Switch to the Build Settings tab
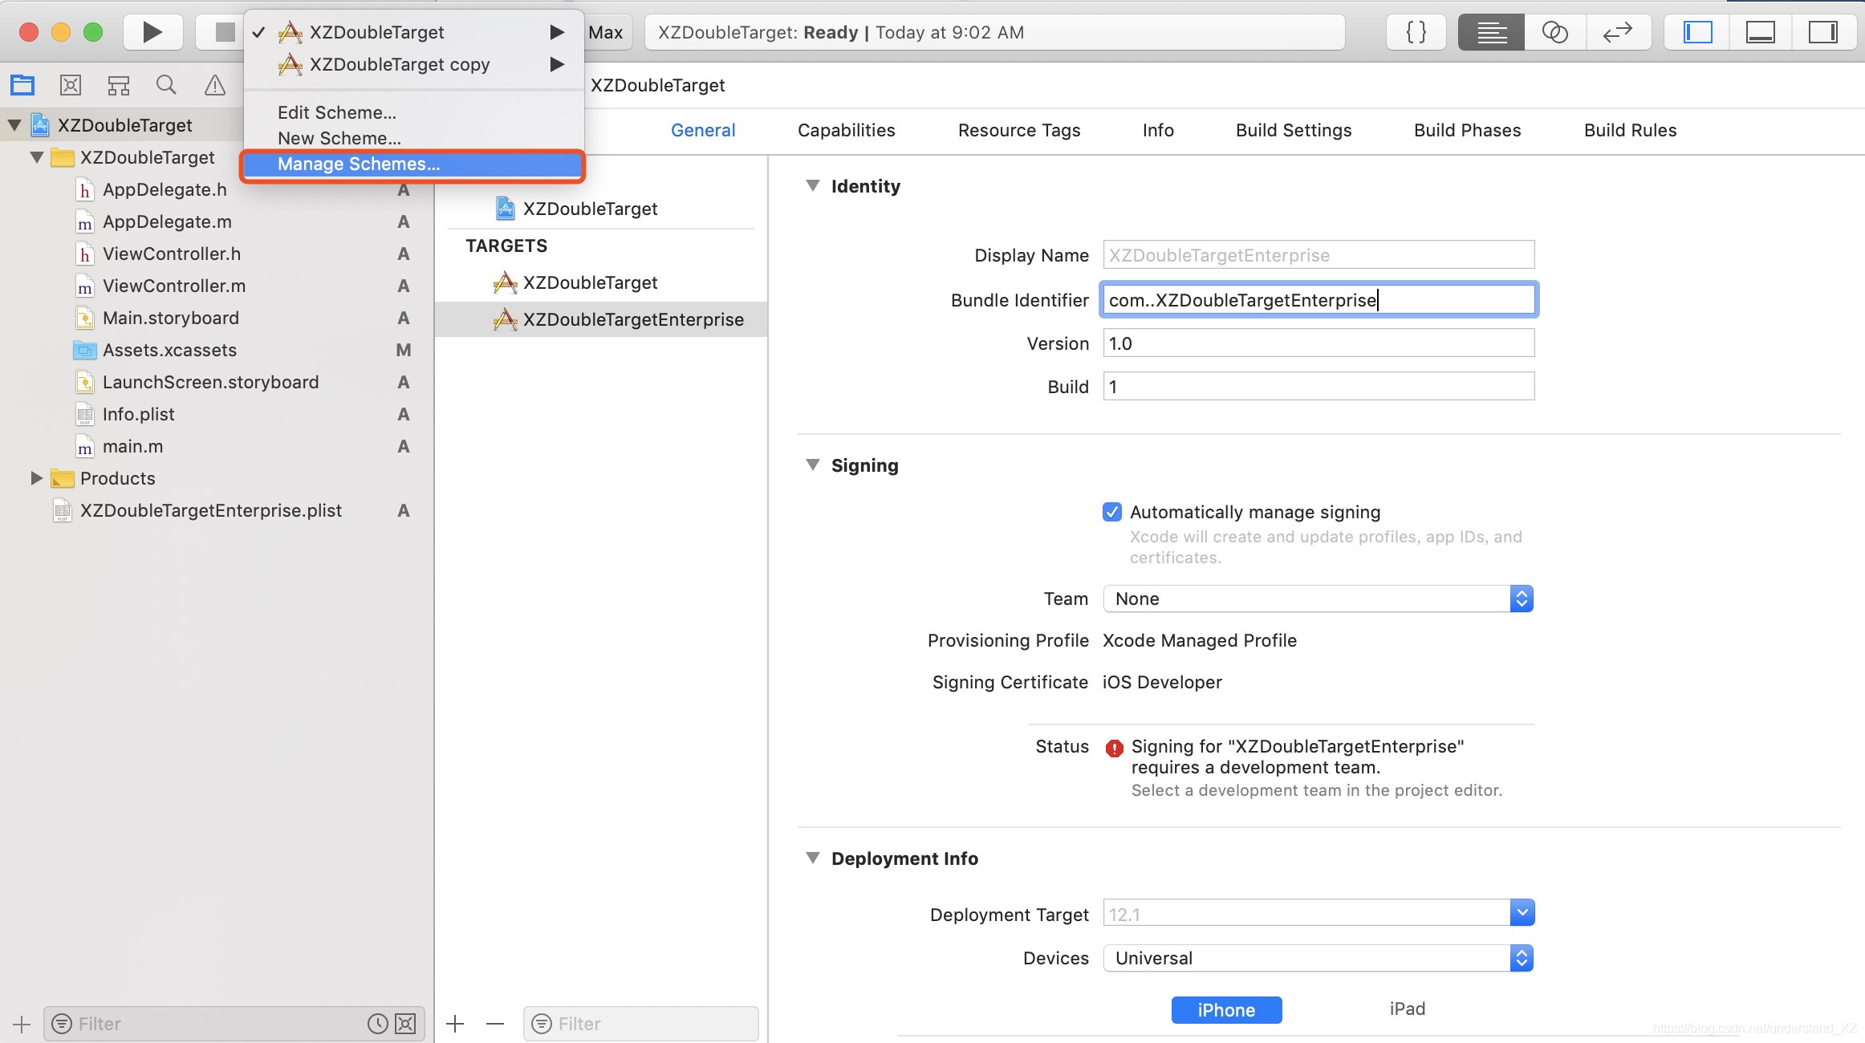The width and height of the screenshot is (1865, 1043). point(1294,130)
